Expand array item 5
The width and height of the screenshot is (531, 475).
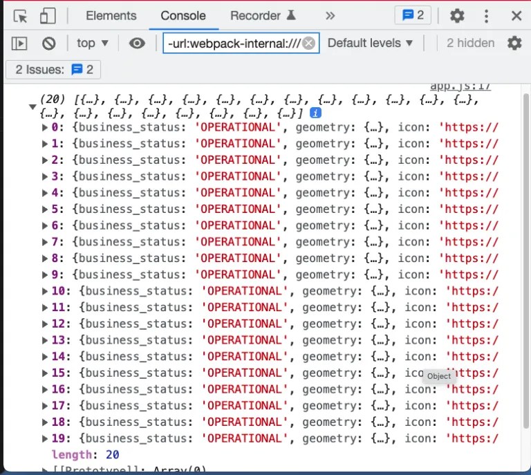[45, 209]
